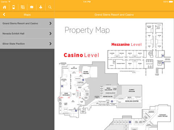The image size is (174, 130).
Task: Tap the Grand Sierra Resort header title
Action: [114, 15]
